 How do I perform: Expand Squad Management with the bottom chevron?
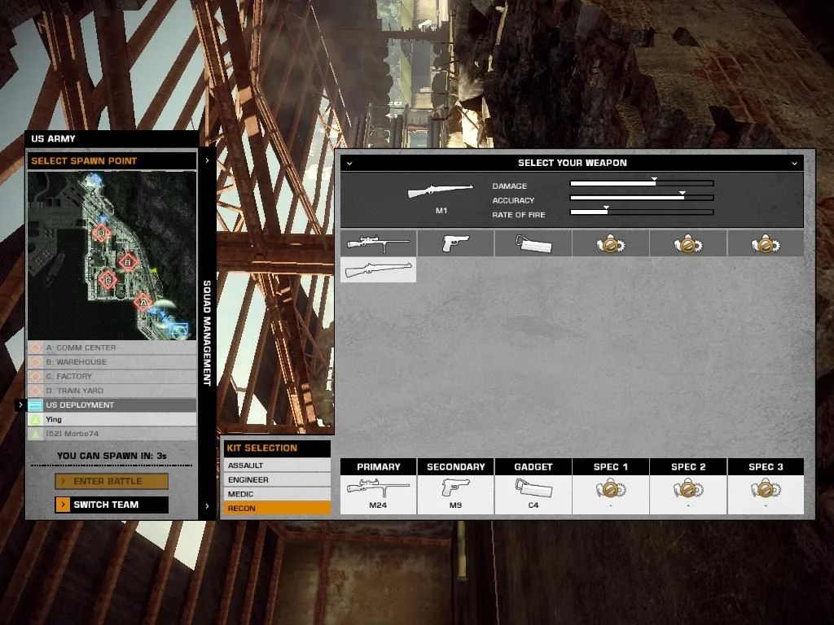coord(207,506)
